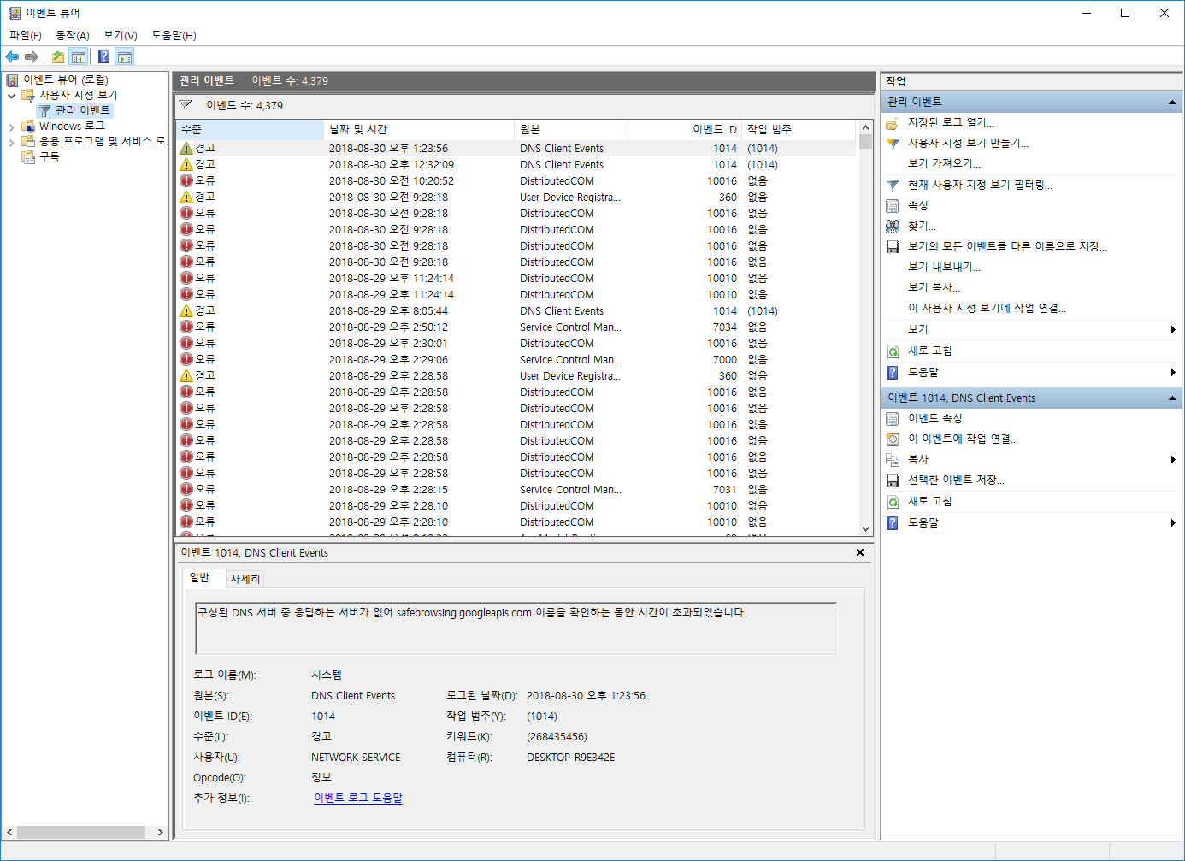Image resolution: width=1185 pixels, height=861 pixels.
Task: Click 찾기 binoculars action
Action: click(922, 226)
